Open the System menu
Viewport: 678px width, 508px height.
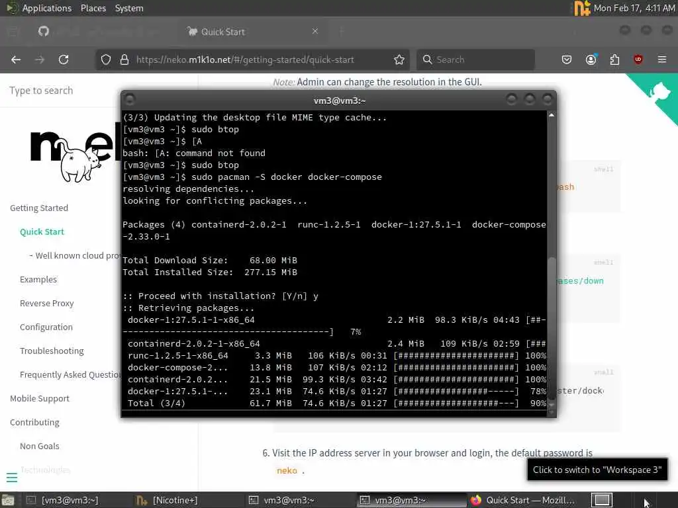click(129, 8)
